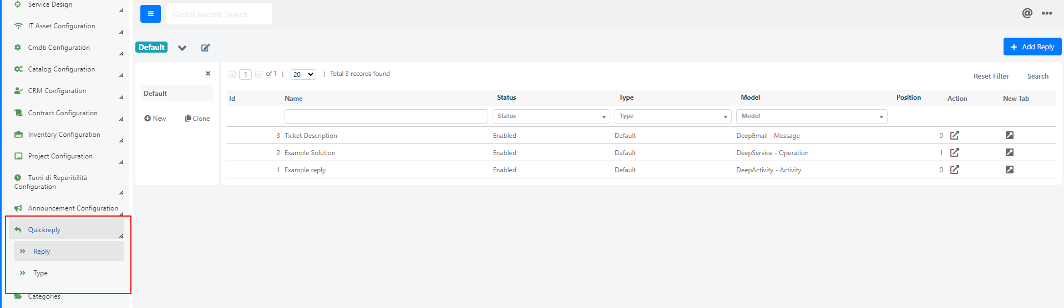This screenshot has width=1064, height=308.
Task: Open Turni di Reperibilità Configuration menu
Action: (50, 182)
